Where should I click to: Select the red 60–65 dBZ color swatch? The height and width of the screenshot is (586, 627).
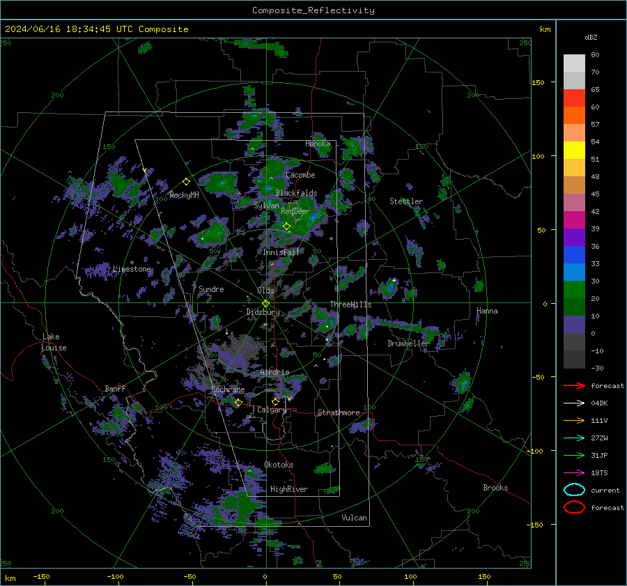[x=574, y=98]
